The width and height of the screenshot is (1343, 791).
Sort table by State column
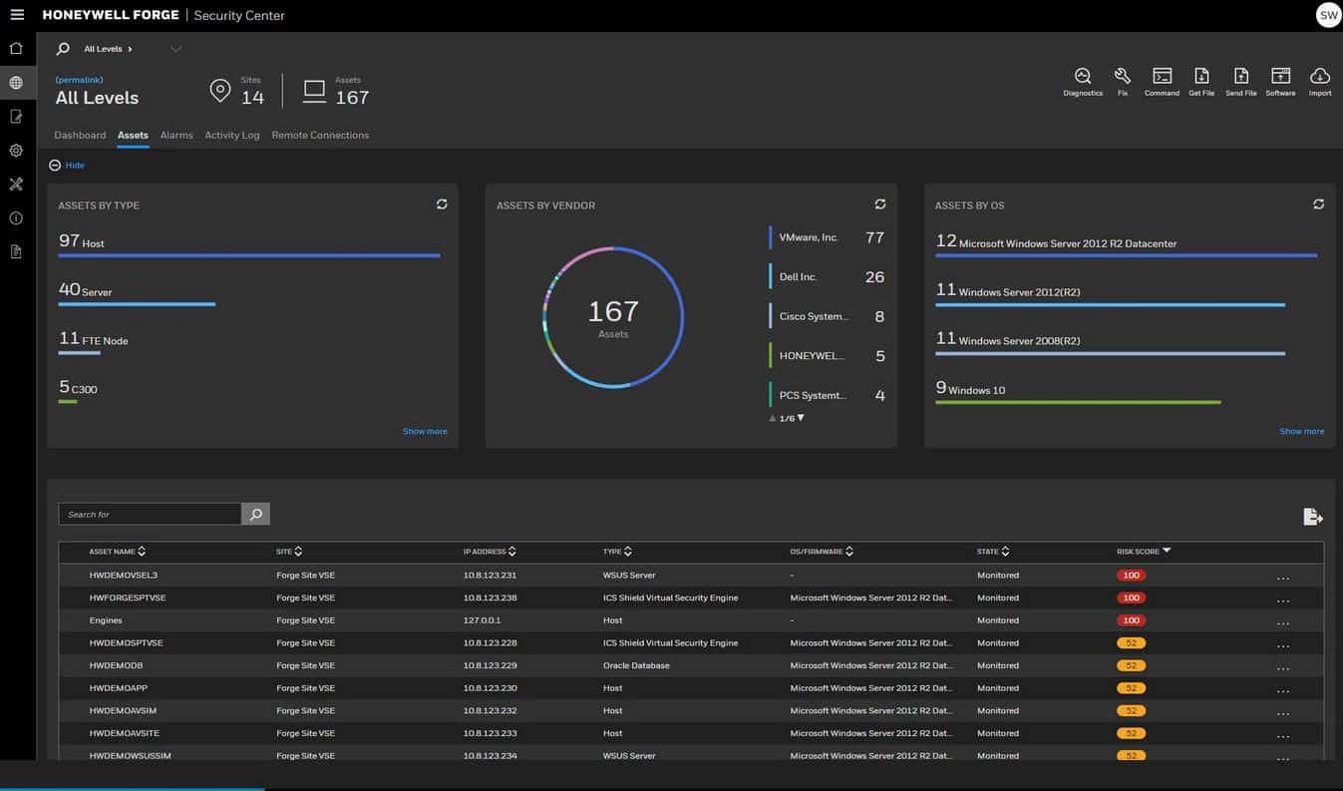coord(993,552)
